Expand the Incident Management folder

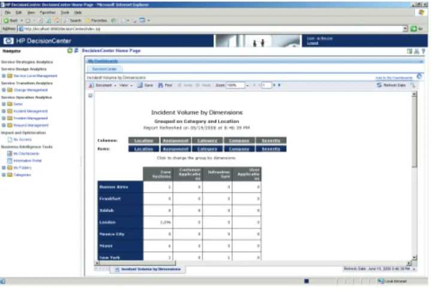pos(4,111)
